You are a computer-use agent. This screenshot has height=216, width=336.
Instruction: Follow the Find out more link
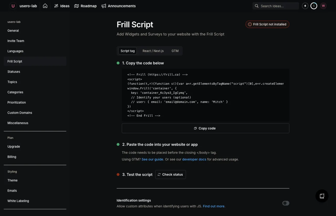(x=214, y=206)
